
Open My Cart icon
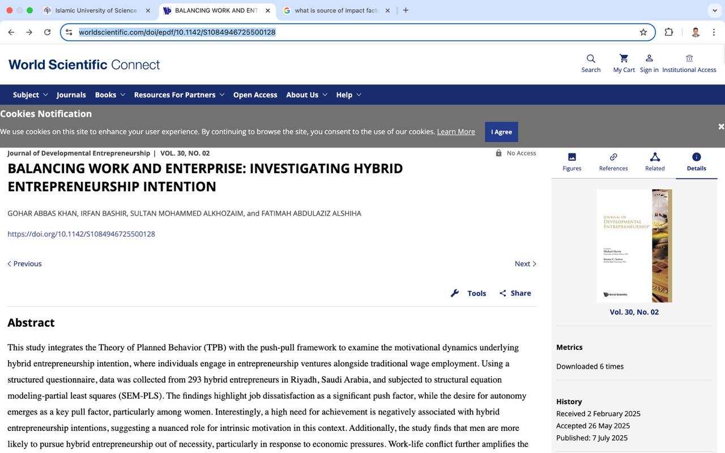(x=624, y=58)
